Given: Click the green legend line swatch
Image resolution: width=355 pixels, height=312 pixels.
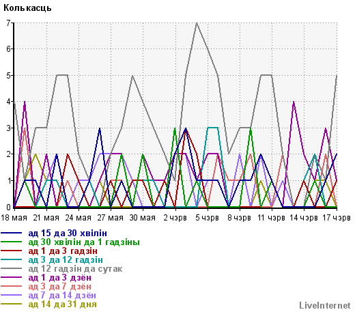Looking at the screenshot, I should tap(12, 242).
